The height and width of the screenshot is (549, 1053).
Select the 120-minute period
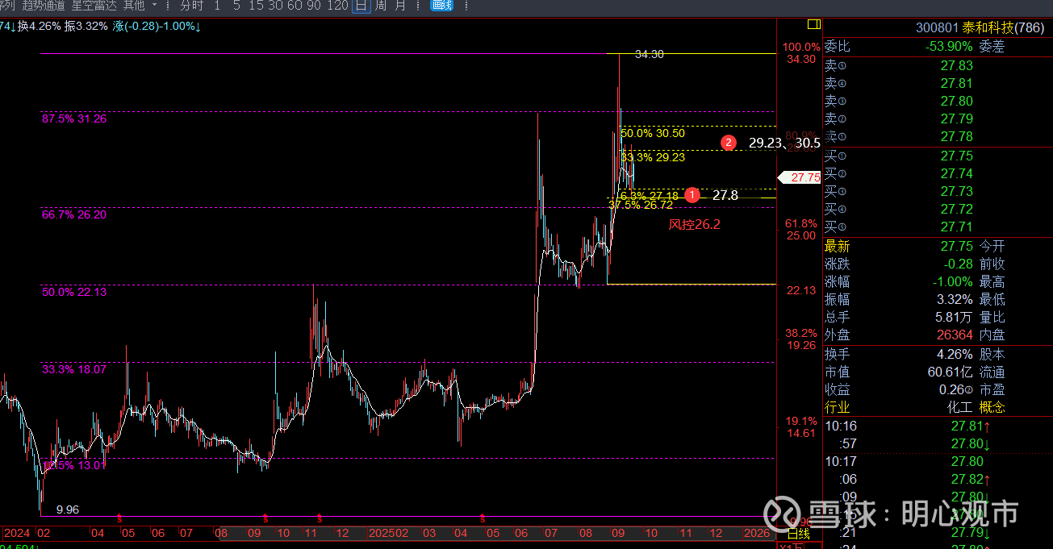pyautogui.click(x=338, y=6)
